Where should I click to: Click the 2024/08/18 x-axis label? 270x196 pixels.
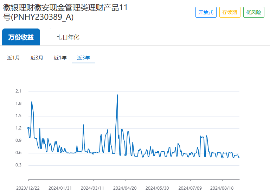(222, 188)
